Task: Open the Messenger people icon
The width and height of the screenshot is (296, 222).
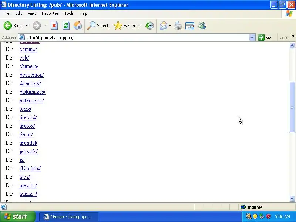Action: [x=202, y=26]
